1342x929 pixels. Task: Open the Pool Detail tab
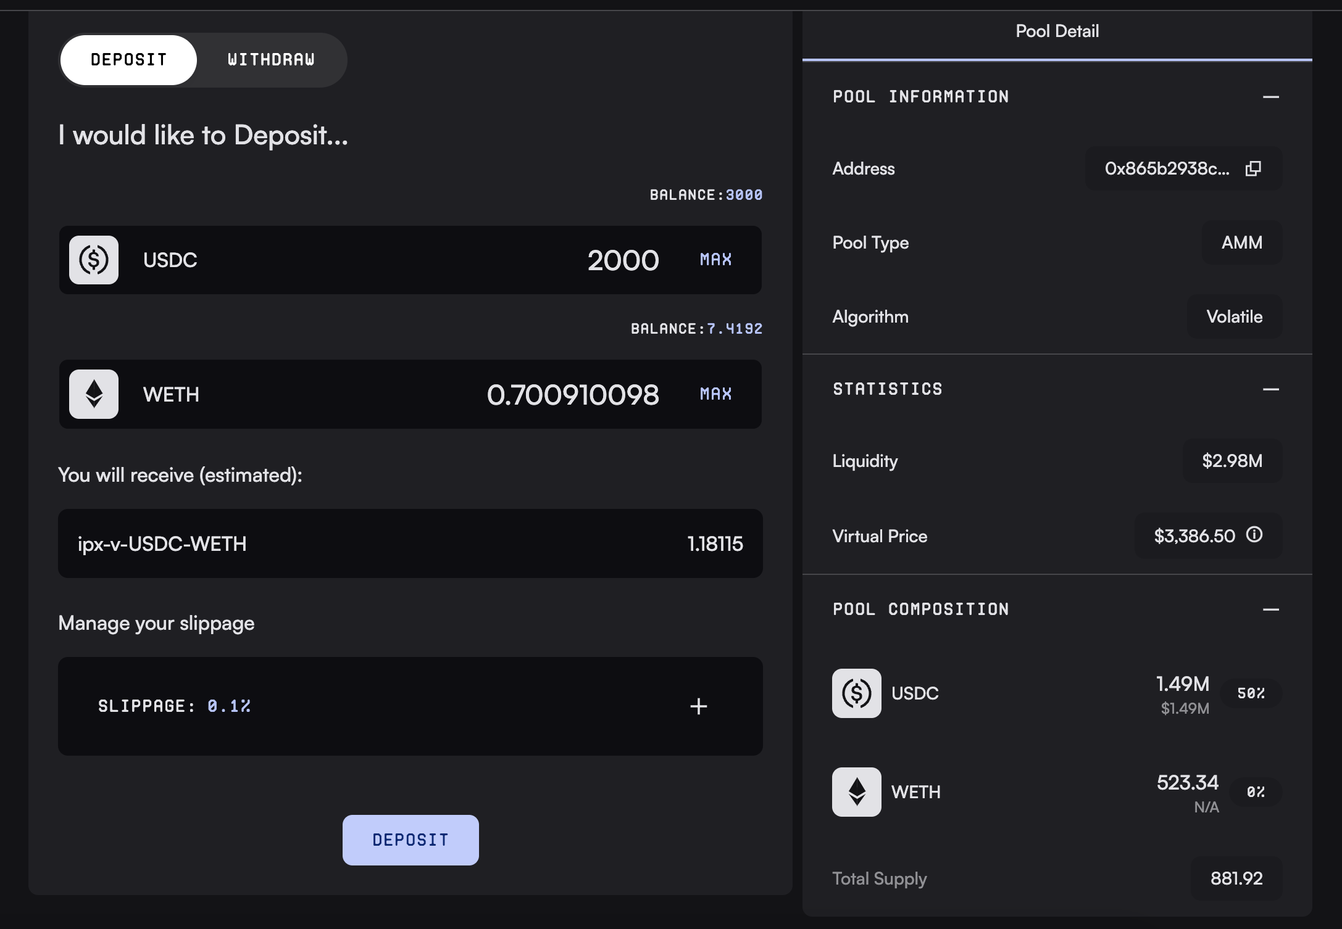(1057, 31)
